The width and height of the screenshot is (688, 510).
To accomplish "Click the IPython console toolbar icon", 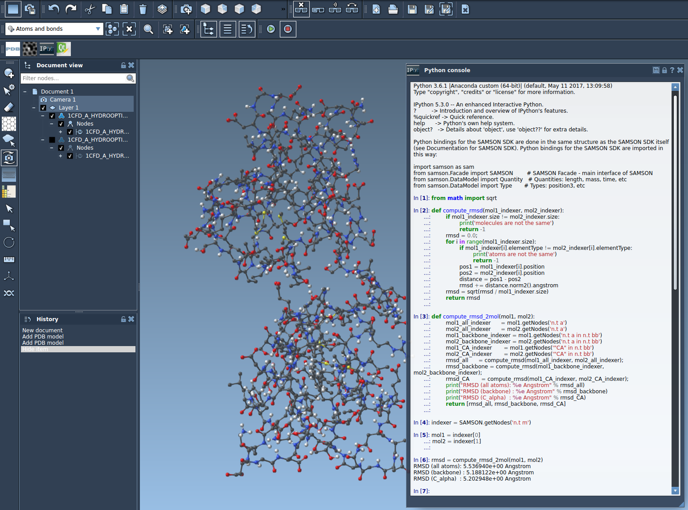I will point(46,49).
